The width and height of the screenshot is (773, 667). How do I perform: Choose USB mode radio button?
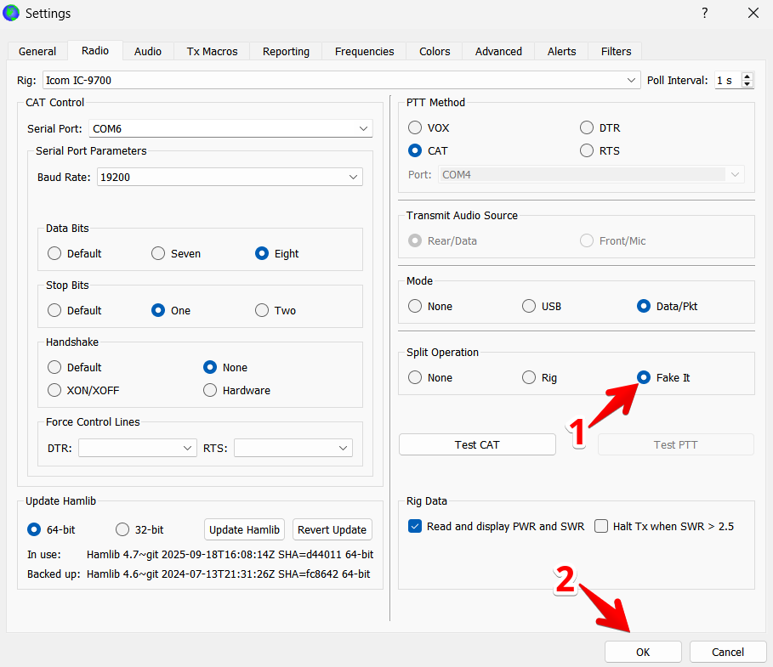click(x=529, y=306)
